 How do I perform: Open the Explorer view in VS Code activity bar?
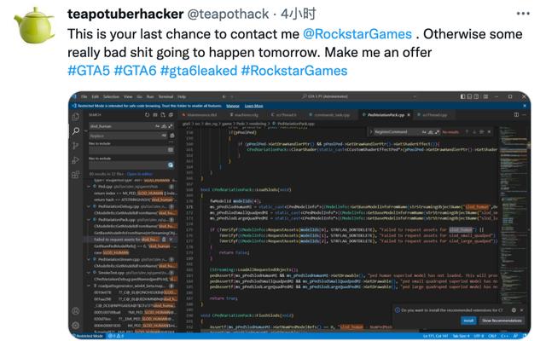coord(76,117)
